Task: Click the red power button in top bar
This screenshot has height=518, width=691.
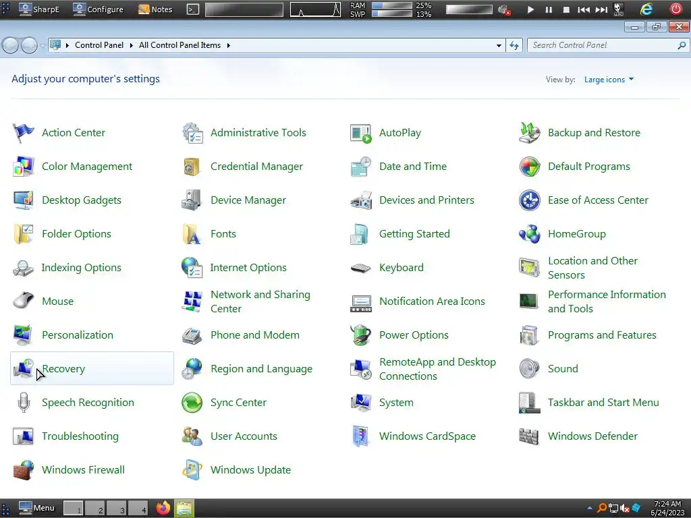Action: click(x=675, y=9)
